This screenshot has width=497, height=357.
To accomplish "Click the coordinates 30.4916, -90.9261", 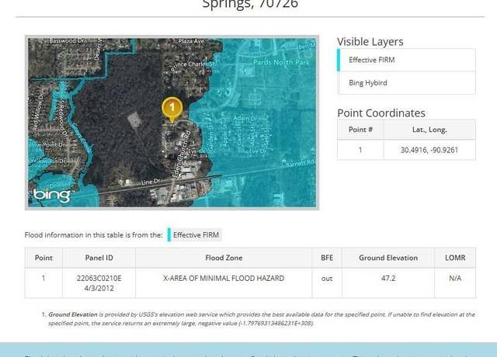I will point(429,150).
